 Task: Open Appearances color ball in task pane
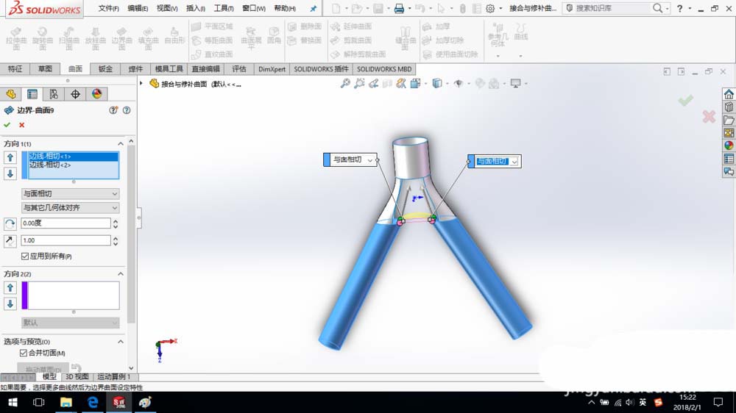(729, 146)
